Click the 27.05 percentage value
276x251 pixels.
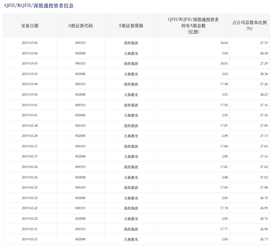point(264,146)
